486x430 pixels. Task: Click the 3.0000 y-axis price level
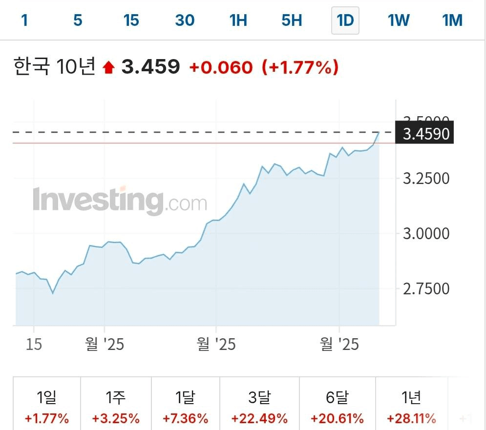coord(426,233)
